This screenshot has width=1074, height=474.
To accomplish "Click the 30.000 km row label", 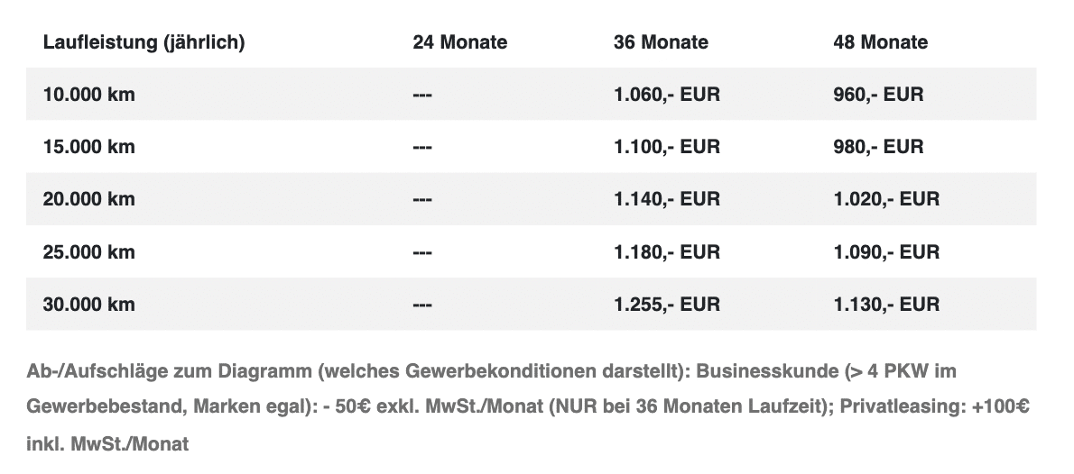I will click(x=89, y=305).
